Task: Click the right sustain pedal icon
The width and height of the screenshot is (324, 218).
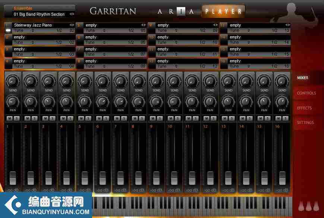Action: (x=316, y=206)
